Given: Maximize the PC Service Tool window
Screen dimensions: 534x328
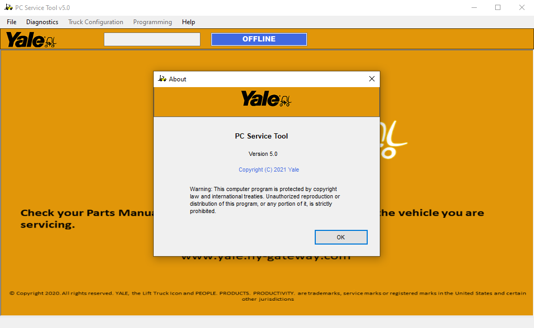Looking at the screenshot, I should [498, 7].
